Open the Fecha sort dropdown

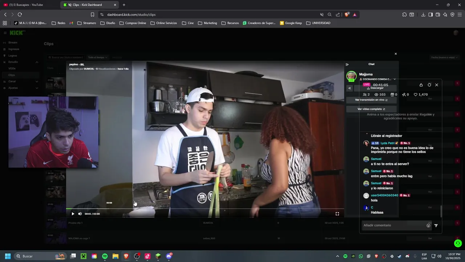444,57
